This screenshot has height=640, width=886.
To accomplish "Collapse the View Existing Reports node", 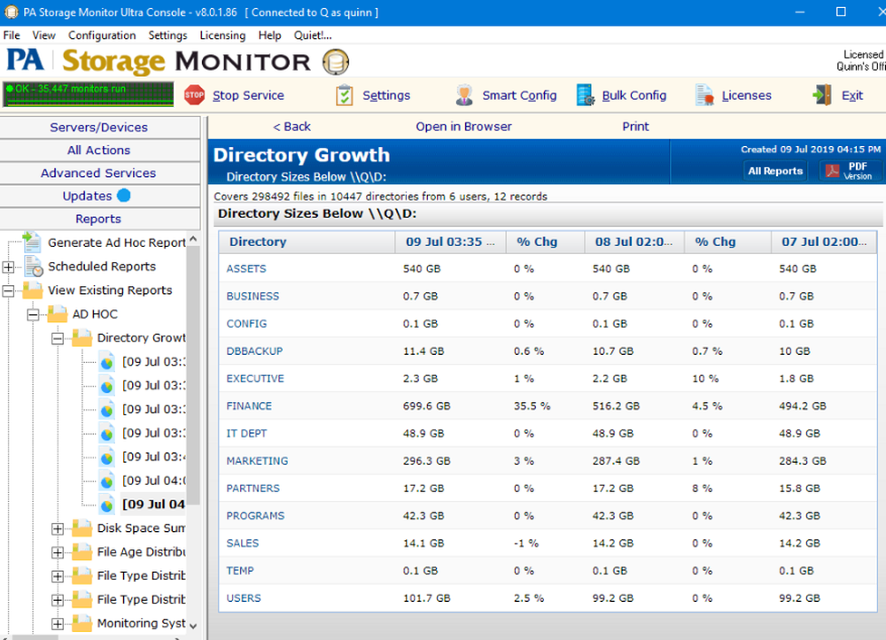I will coord(9,290).
